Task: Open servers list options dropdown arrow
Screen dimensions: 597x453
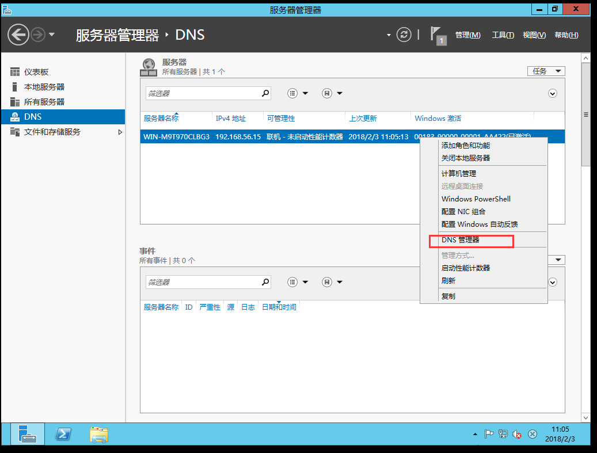Action: pyautogui.click(x=305, y=93)
